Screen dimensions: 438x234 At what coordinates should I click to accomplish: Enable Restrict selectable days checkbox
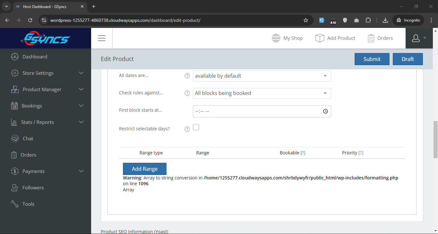point(196,127)
